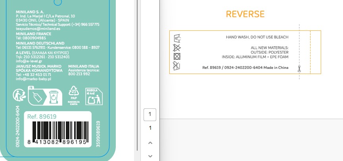Image resolution: width=343 pixels, height=161 pixels.
Task: Click the do-not-bleach triangle symbol
Action: [177, 47]
